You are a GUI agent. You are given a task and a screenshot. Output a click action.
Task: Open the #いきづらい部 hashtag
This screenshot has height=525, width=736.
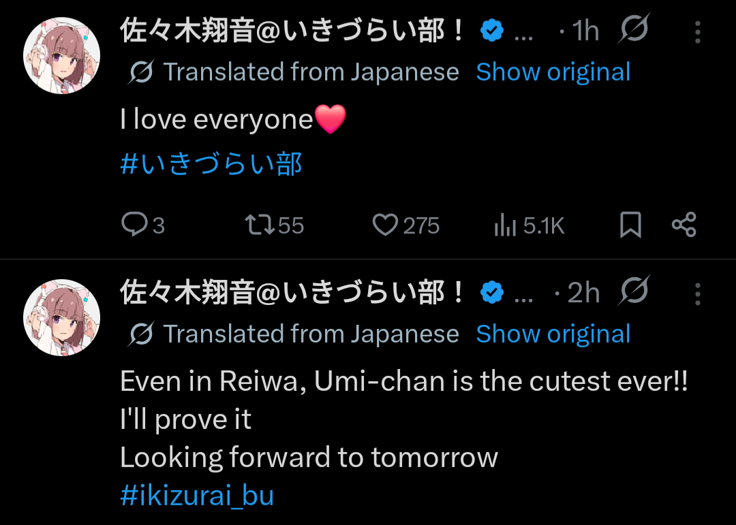click(x=211, y=164)
